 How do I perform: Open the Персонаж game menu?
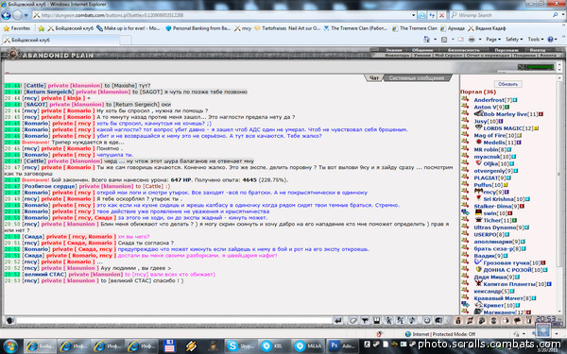coord(507,50)
